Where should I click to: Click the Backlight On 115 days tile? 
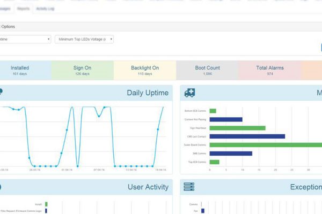click(x=145, y=71)
